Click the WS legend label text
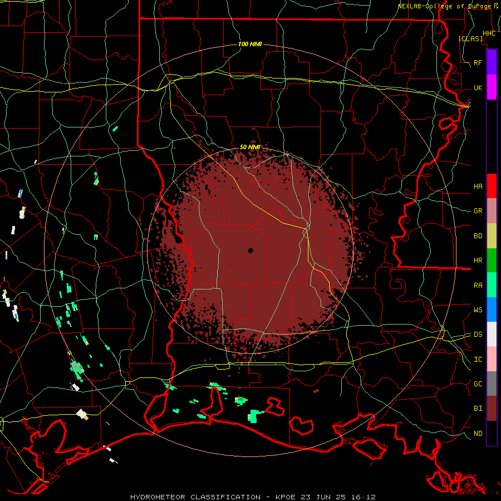This screenshot has height=501, width=501. (x=478, y=310)
